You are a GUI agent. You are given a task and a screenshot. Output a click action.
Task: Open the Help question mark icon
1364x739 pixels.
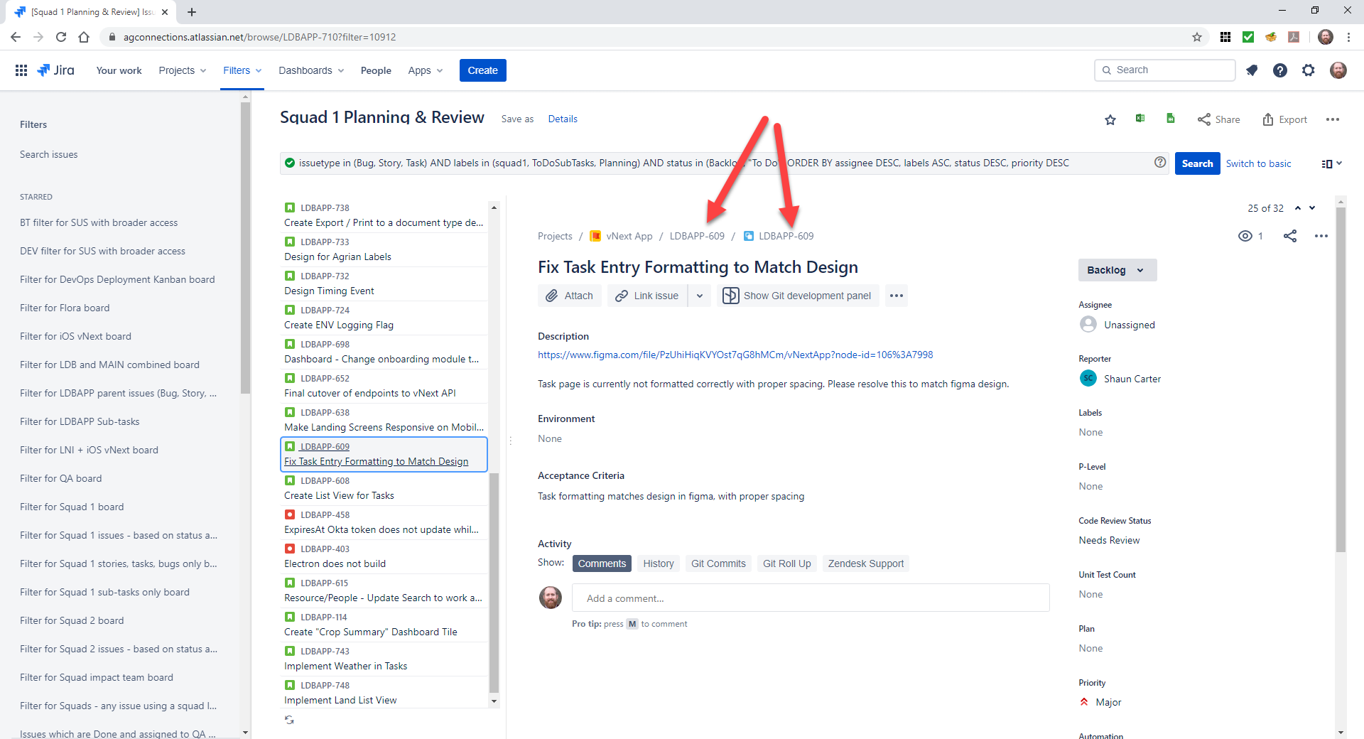[x=1280, y=70]
